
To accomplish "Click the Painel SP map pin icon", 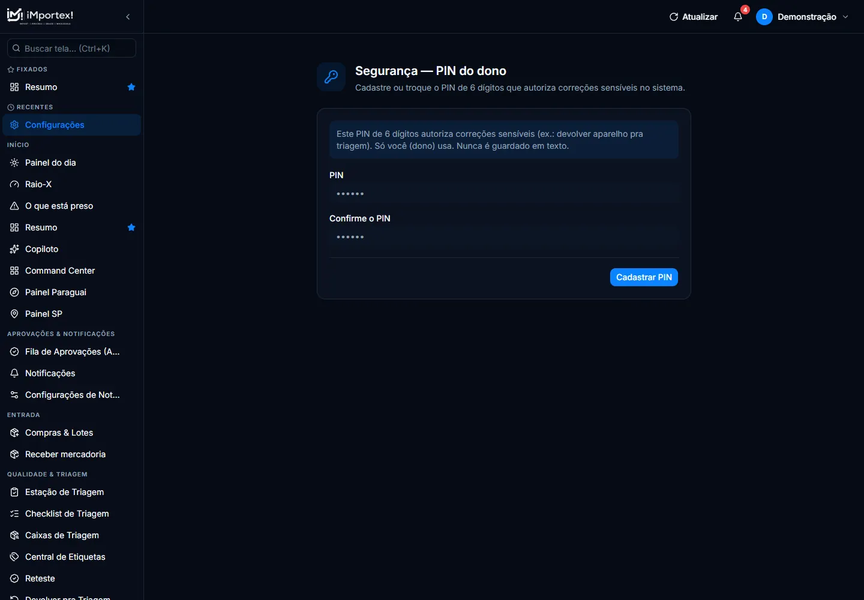I will [14, 314].
